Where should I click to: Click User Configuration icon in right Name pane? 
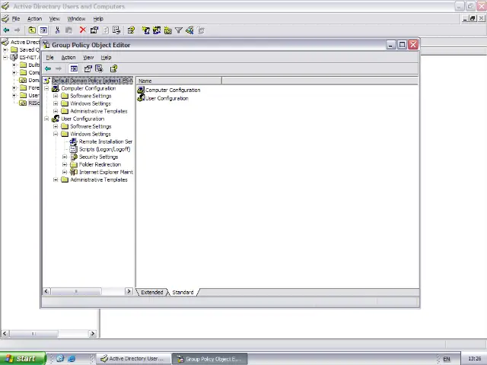point(141,98)
